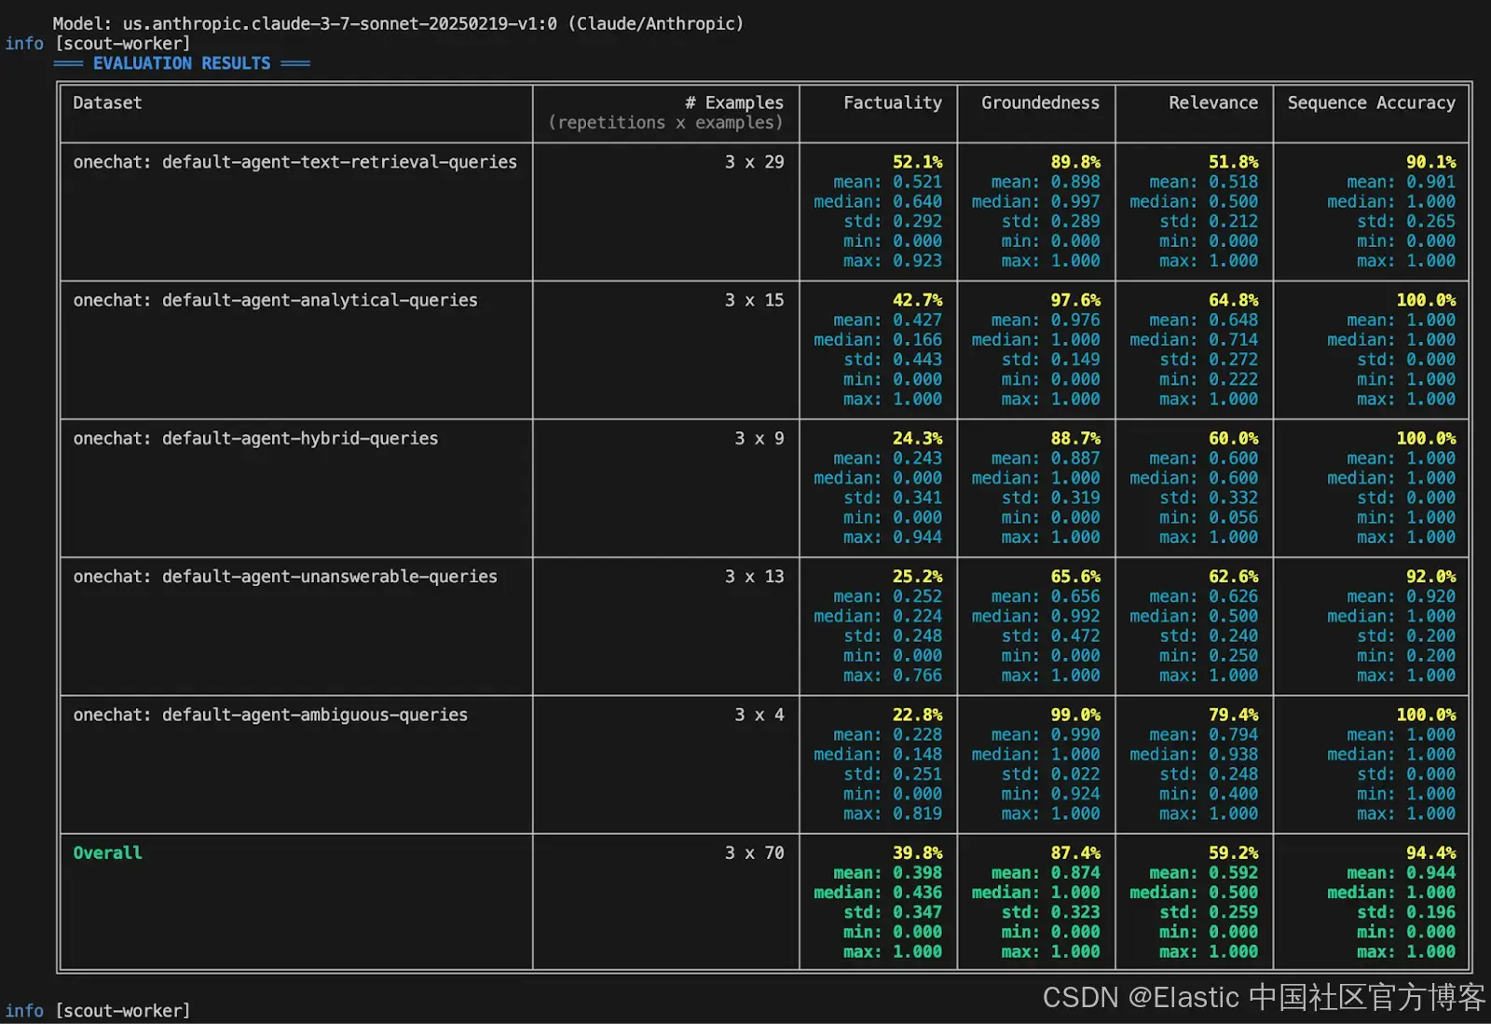Click the overall '87.4%' Groundedness score
Image resolution: width=1491 pixels, height=1024 pixels.
[1075, 853]
